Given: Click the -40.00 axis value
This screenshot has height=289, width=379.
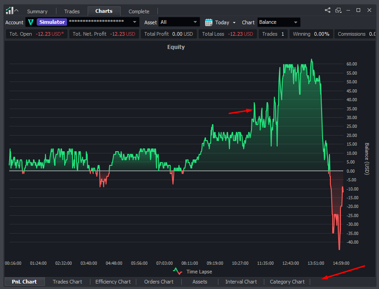Looking at the screenshot, I should [352, 242].
